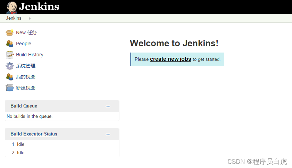Open the Build History link

[x=30, y=55]
